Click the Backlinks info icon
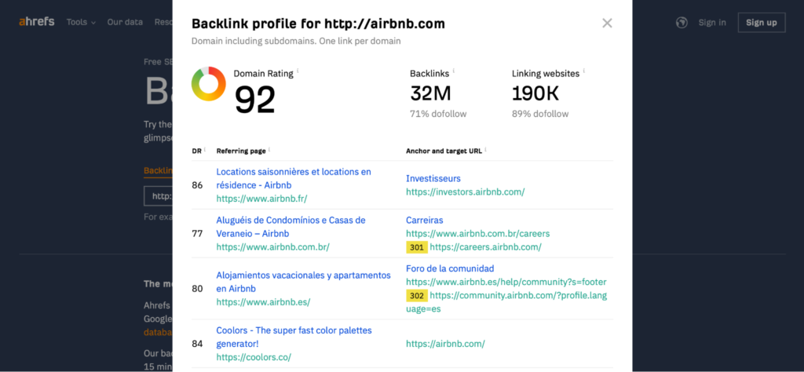The width and height of the screenshot is (804, 372). coord(454,71)
